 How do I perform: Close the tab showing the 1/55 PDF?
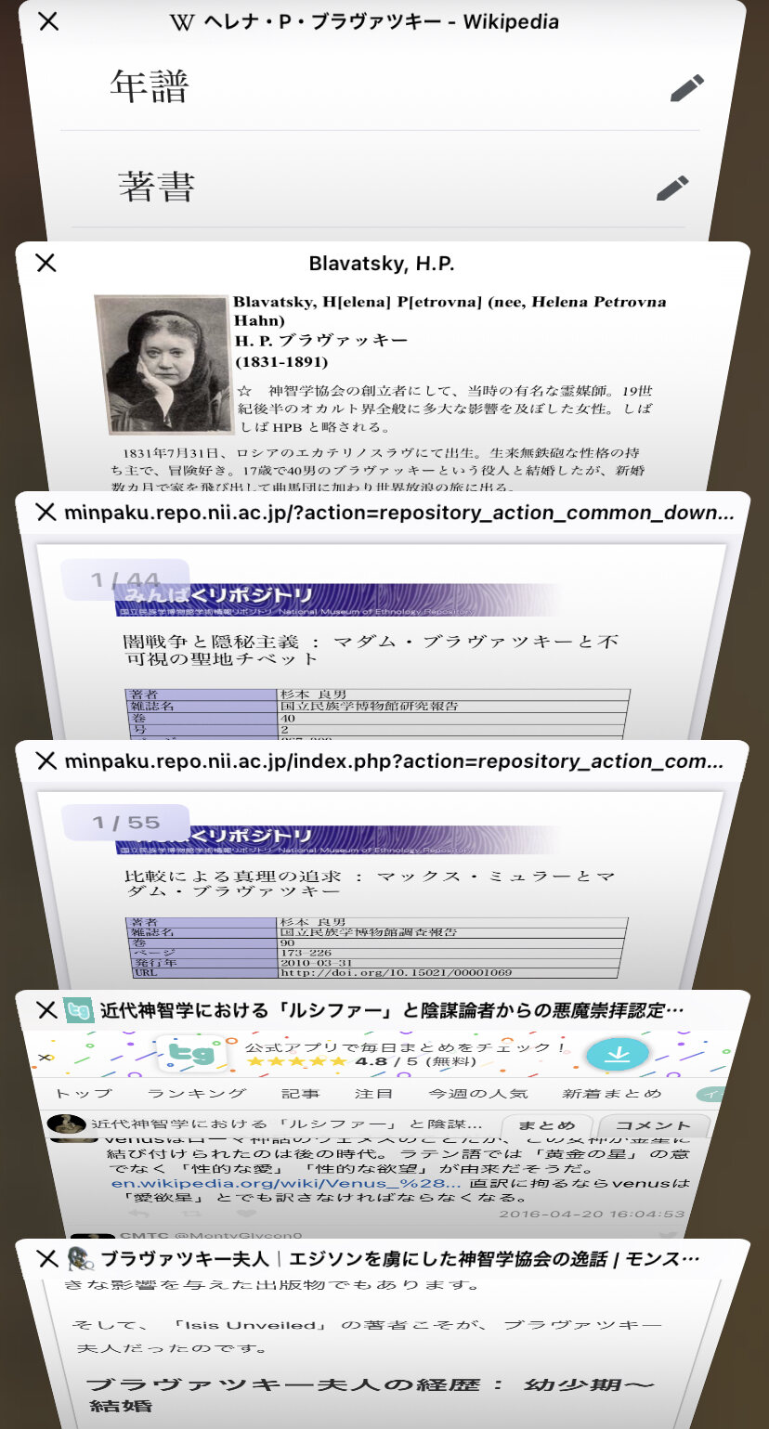[x=46, y=761]
